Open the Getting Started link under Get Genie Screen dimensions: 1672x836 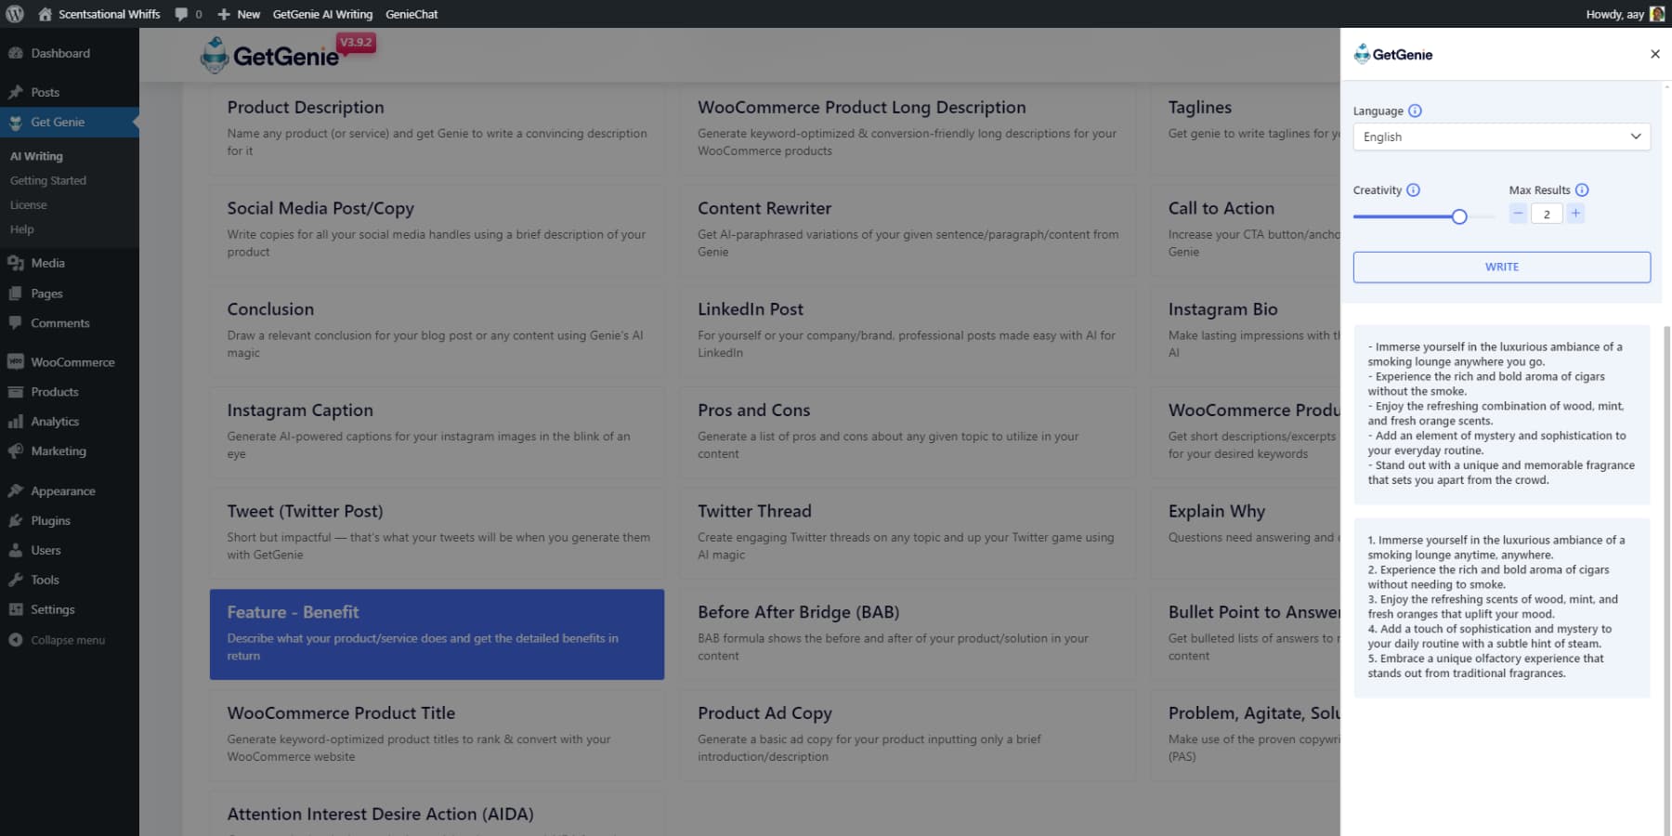48,180
